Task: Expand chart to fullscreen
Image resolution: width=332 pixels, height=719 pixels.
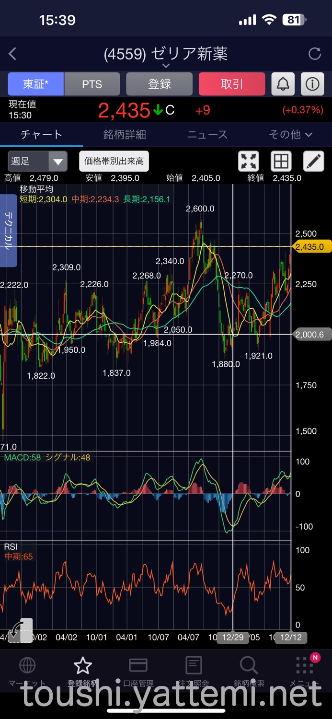Action: (x=249, y=162)
